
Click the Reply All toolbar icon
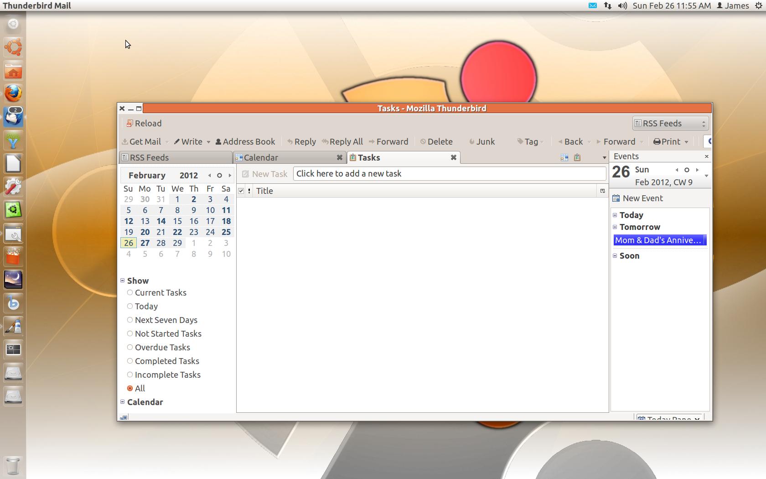click(x=342, y=142)
